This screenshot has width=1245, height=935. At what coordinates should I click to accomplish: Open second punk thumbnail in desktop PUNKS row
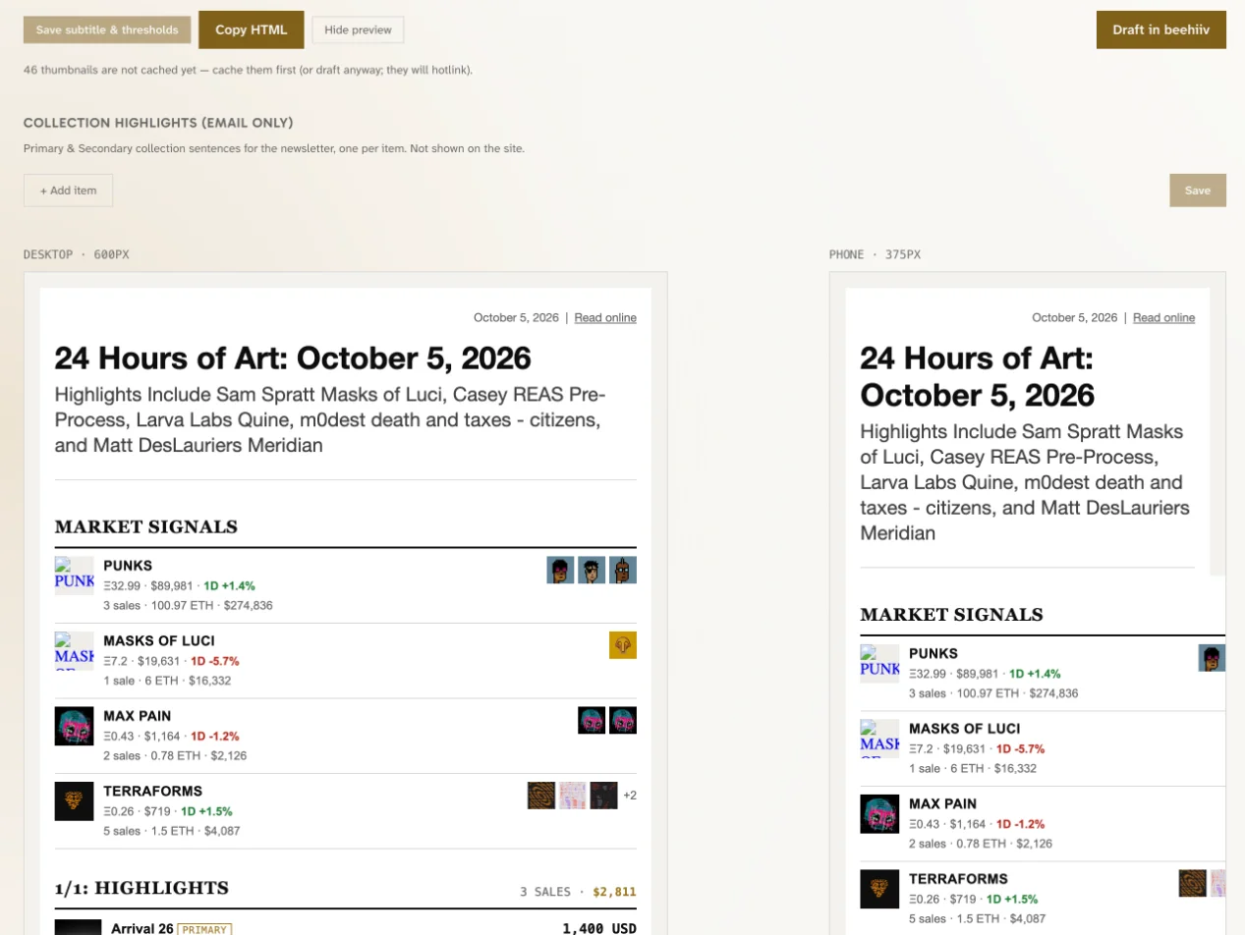592,570
